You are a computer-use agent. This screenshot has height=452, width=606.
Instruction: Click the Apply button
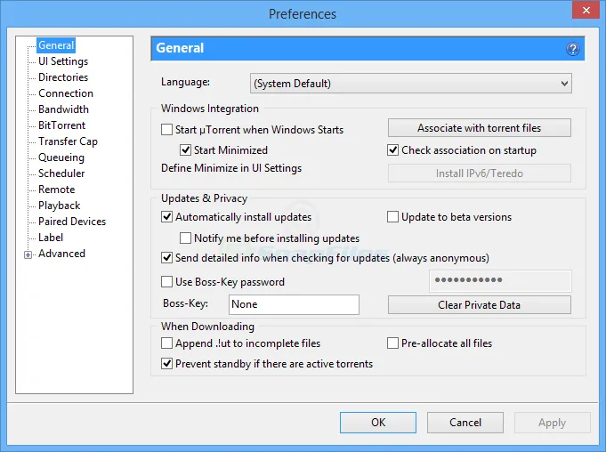[x=553, y=423]
